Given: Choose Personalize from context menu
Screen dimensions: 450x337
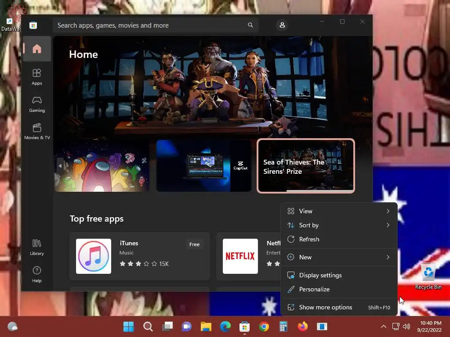Looking at the screenshot, I should [x=339, y=290].
